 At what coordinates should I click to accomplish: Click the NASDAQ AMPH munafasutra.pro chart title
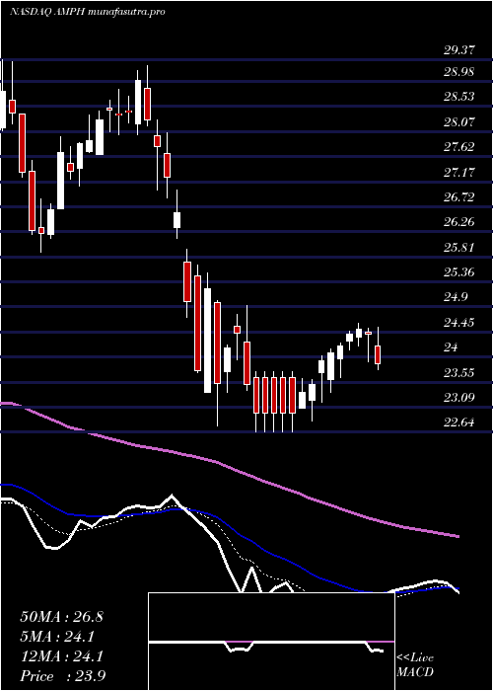click(87, 12)
